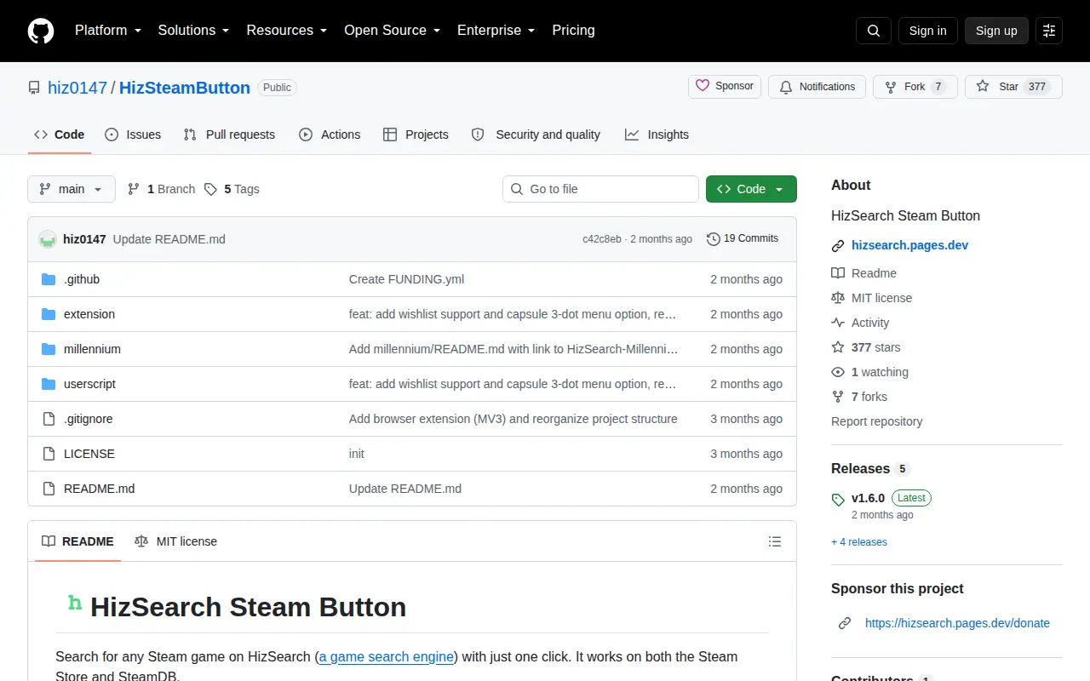This screenshot has height=681, width=1090.
Task: Click the Sign in button
Action: coord(927,31)
